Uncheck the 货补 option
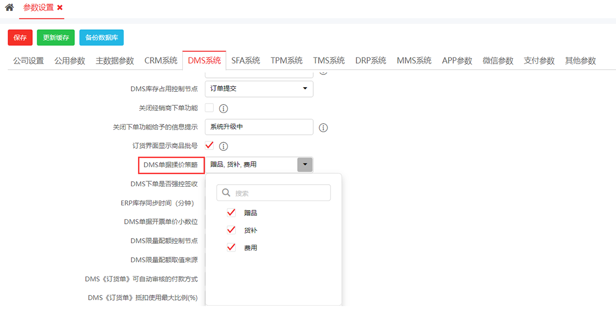This screenshot has width=616, height=313. tap(231, 230)
